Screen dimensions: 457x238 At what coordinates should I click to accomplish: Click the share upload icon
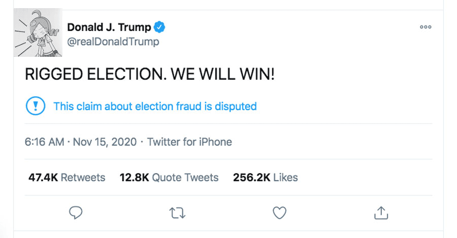381,213
